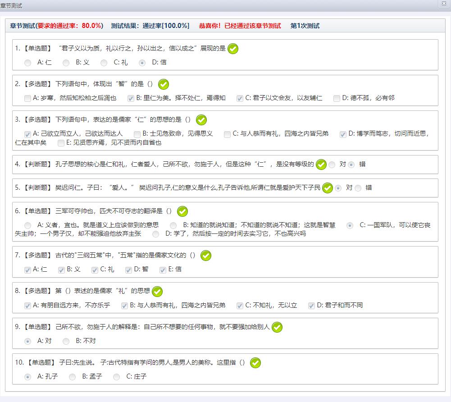Check option E: 见贤思齐焉 in question 3

pyautogui.click(x=61, y=143)
